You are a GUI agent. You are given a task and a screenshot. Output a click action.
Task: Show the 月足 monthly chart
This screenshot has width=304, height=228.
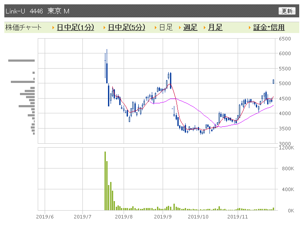215,27
